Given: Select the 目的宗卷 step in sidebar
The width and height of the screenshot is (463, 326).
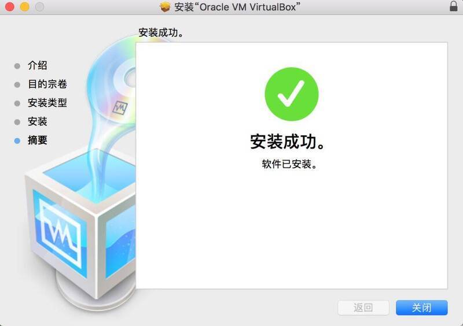Looking at the screenshot, I should tap(47, 84).
